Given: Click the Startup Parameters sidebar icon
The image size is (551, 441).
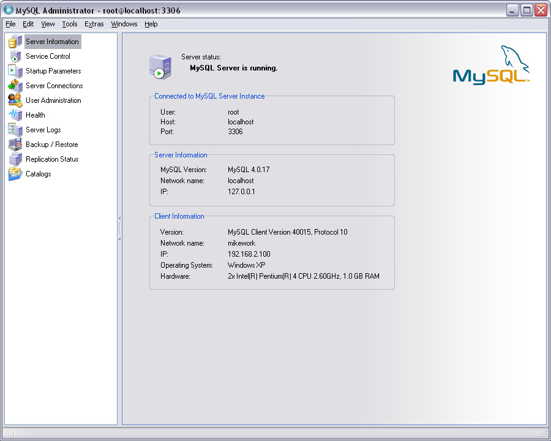Looking at the screenshot, I should [15, 71].
